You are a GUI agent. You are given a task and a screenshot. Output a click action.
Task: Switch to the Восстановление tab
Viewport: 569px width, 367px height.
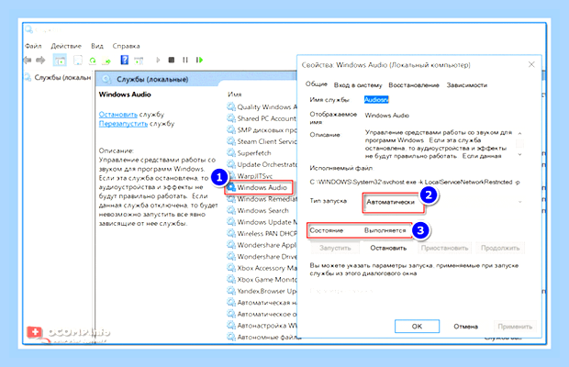[414, 85]
